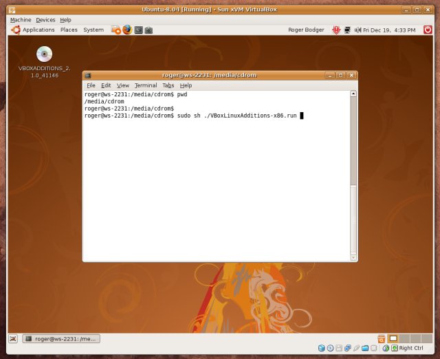Click the terminal window menu icon
Screen dimensions: 440x359
[x=88, y=75]
